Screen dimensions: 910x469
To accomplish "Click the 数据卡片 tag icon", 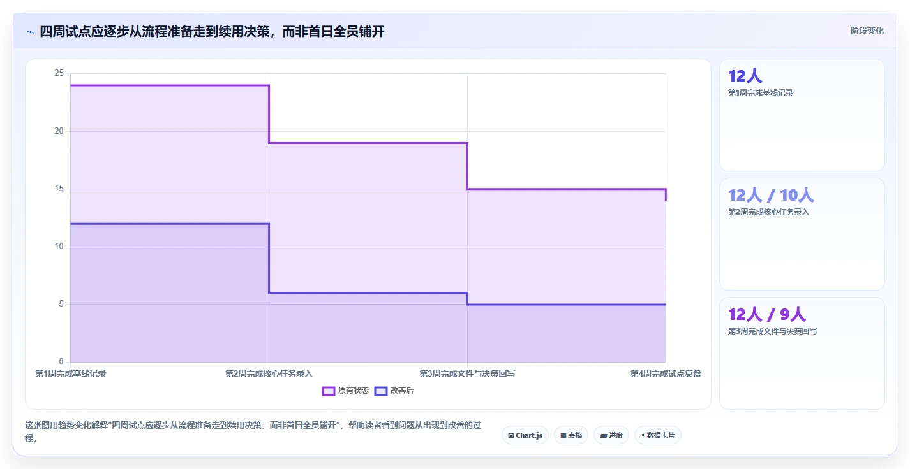I will point(643,435).
